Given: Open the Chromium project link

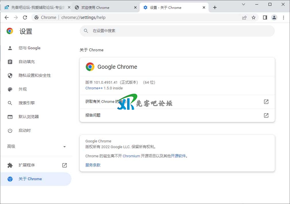Looking at the screenshot, I should (x=131, y=156).
